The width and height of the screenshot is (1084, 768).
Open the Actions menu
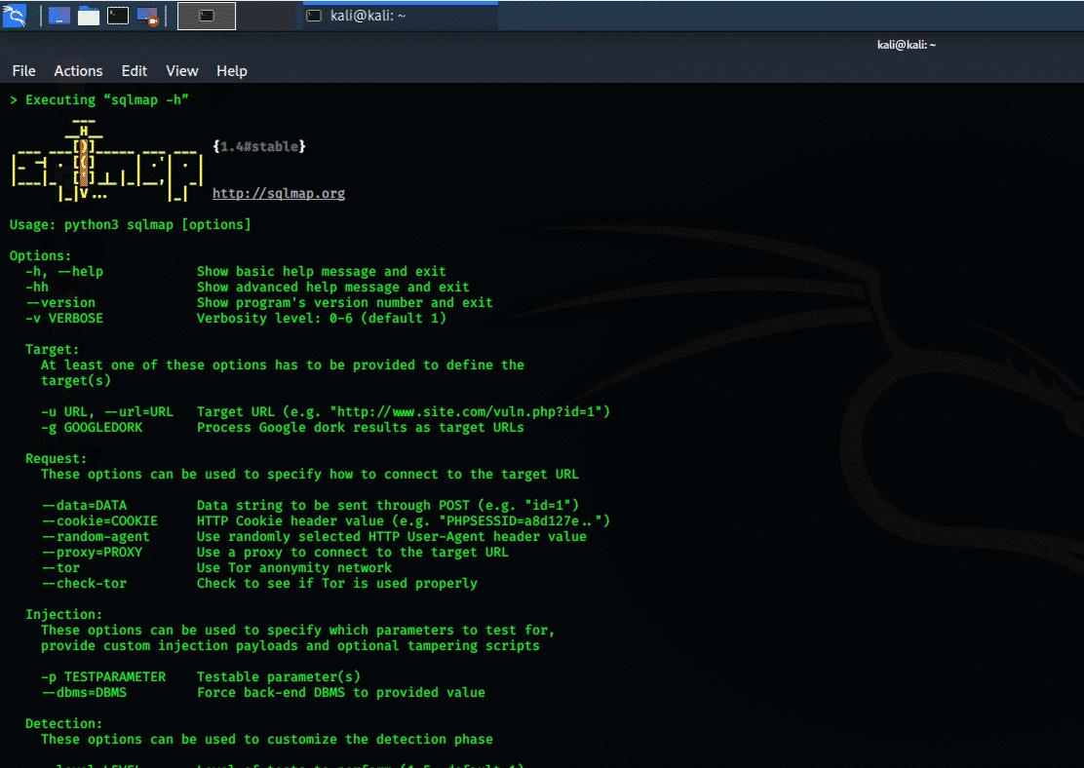[x=78, y=71]
